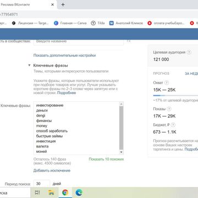Viewport: 198px width, 198px height.
Task: Open Анатолий Климов VK bookmark
Action: pos(126,23)
